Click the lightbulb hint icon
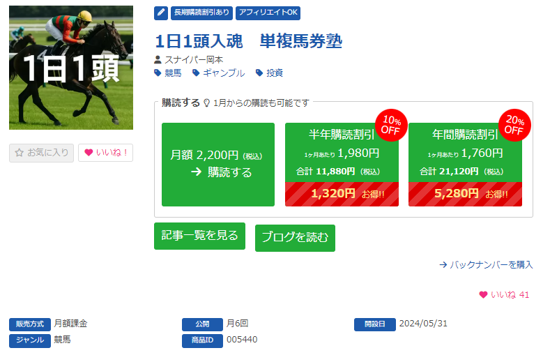This screenshot has height=355, width=550. coord(206,103)
